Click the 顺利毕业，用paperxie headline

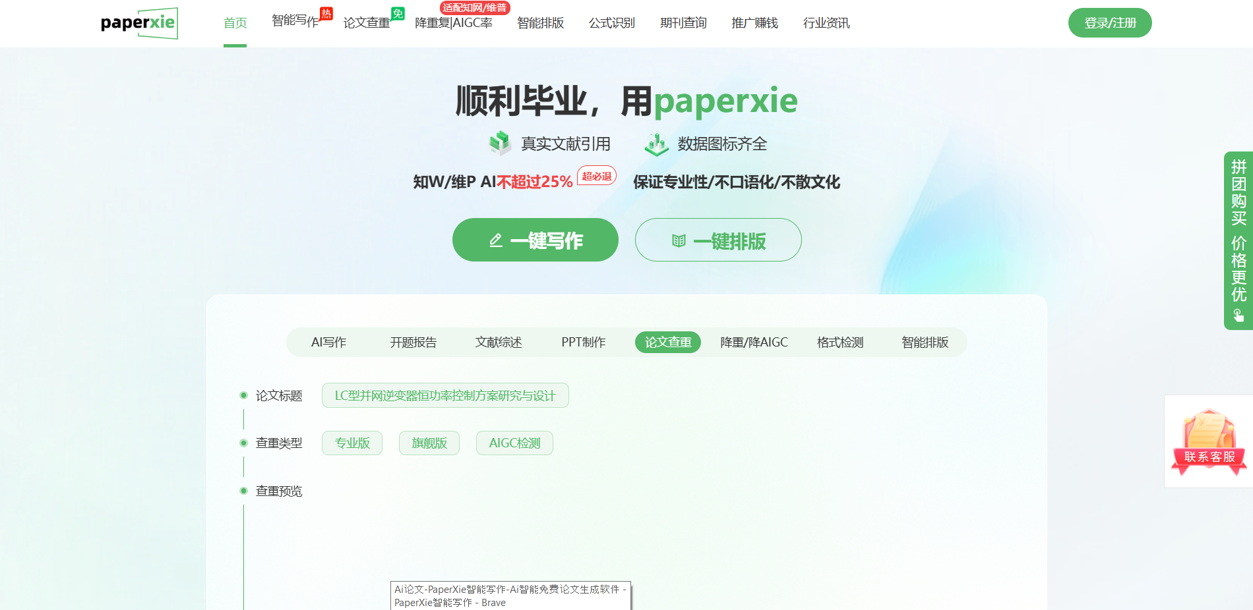(626, 101)
